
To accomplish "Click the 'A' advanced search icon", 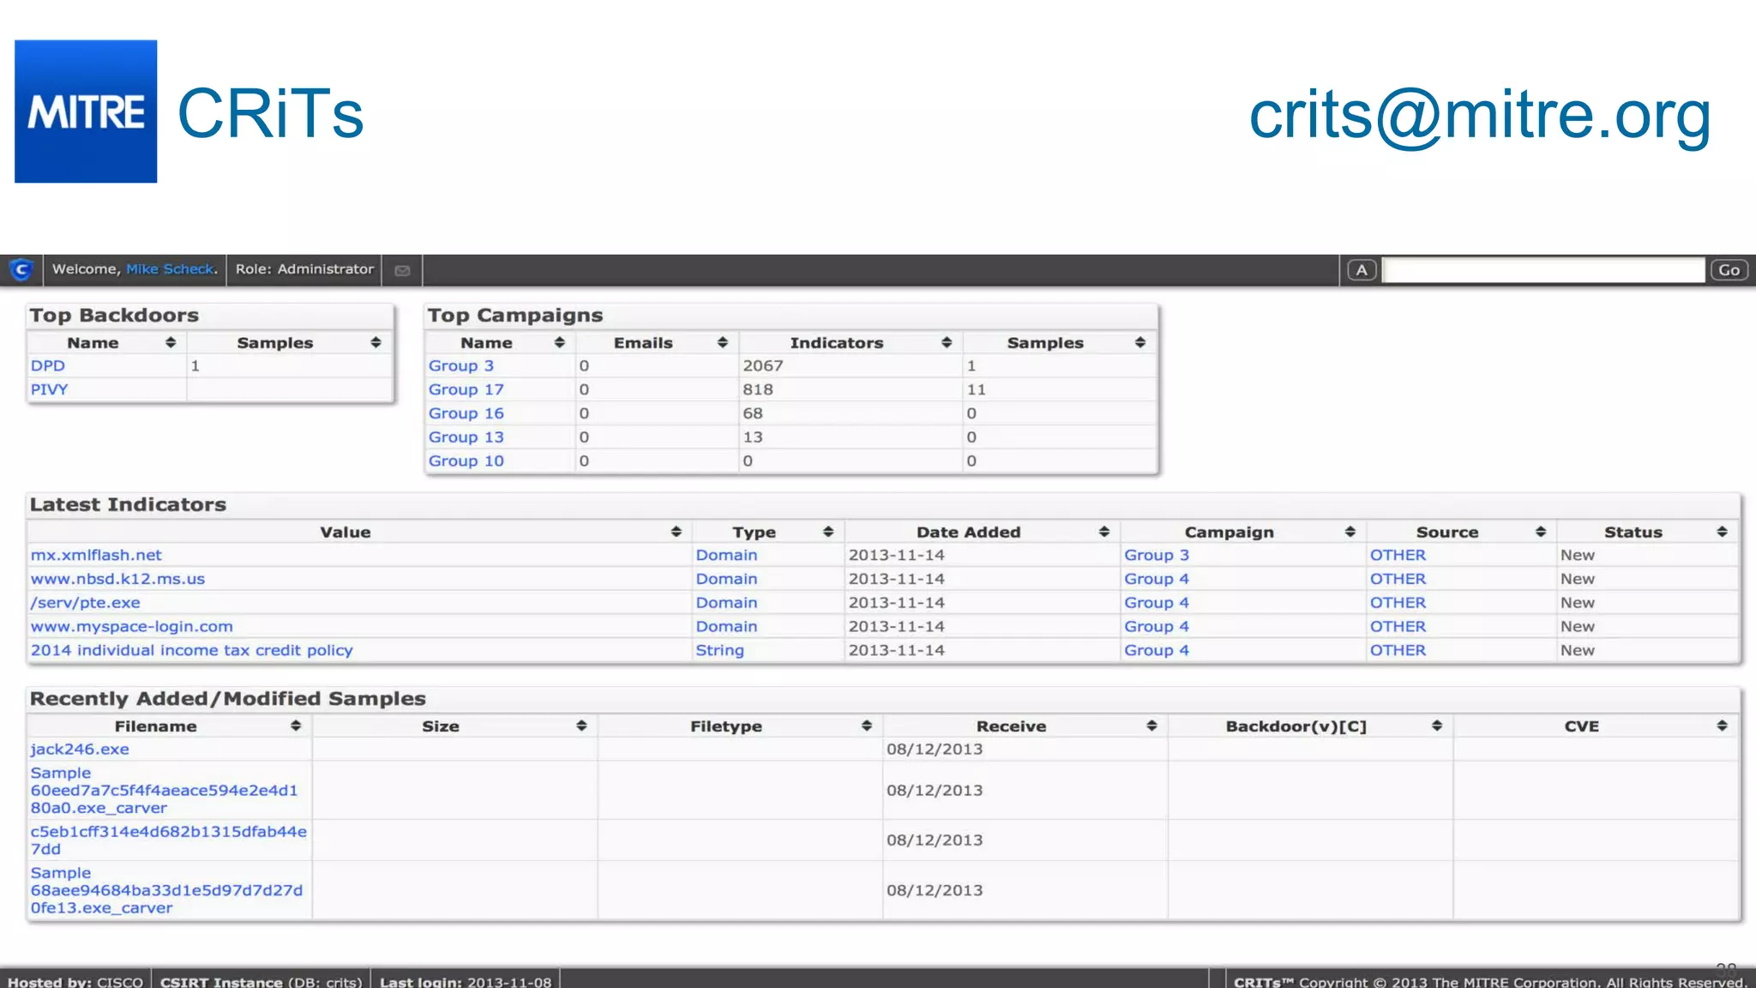I will 1361,270.
